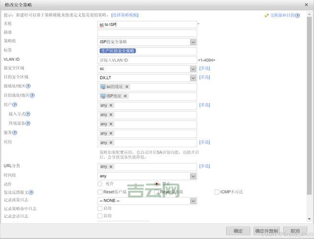The image size is (314, 239).
Task: Remove the ISP地址 tag from destination address
Action: 125,96
